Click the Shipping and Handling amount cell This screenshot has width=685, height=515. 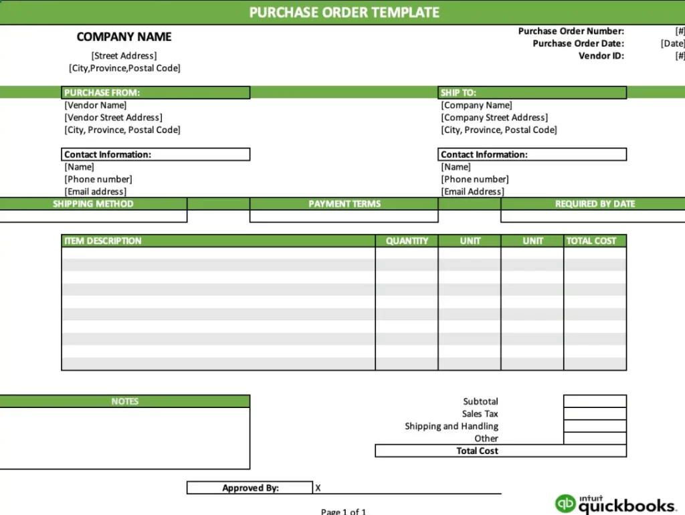tap(594, 426)
